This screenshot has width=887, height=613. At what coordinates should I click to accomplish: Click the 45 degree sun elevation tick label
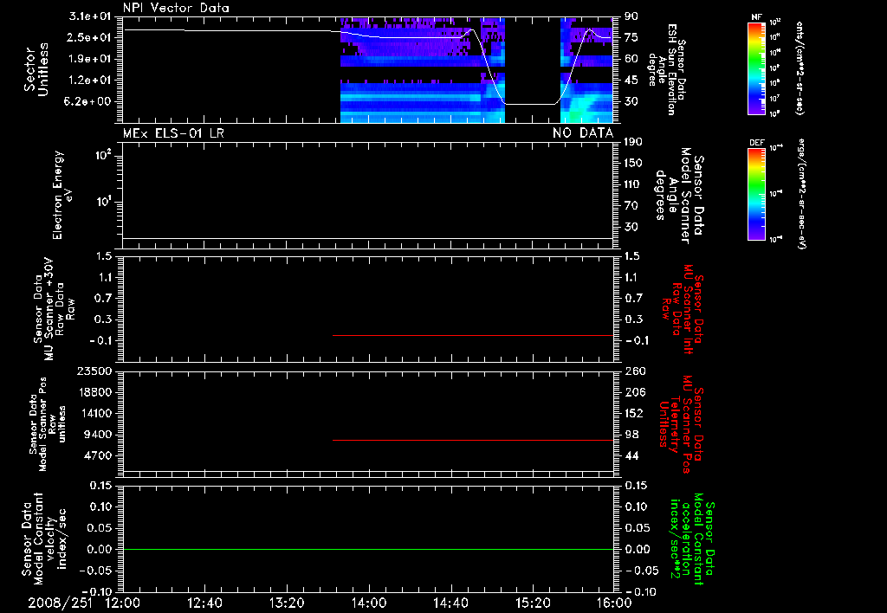(631, 81)
